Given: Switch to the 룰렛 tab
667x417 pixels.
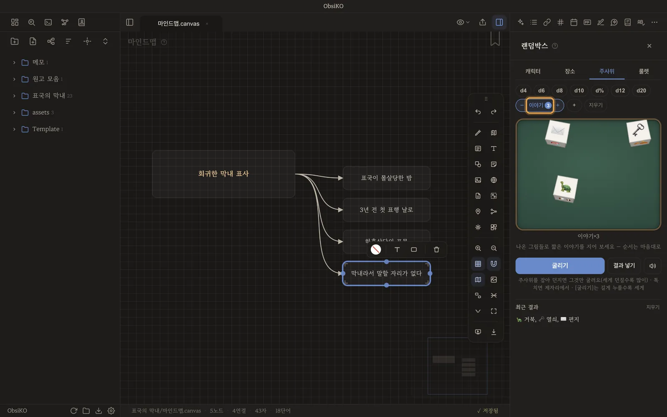Looking at the screenshot, I should coord(644,71).
